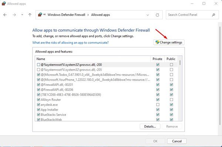Click the Details... button
222x147 pixels.
[150, 126]
